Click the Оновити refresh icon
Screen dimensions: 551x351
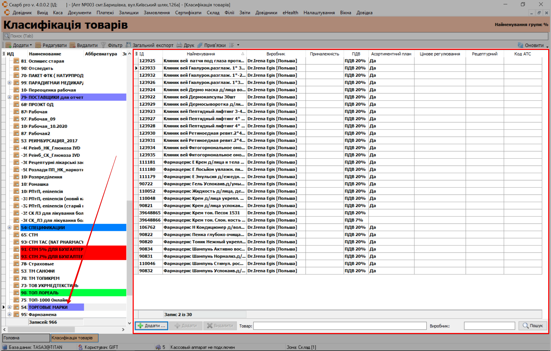tap(521, 45)
